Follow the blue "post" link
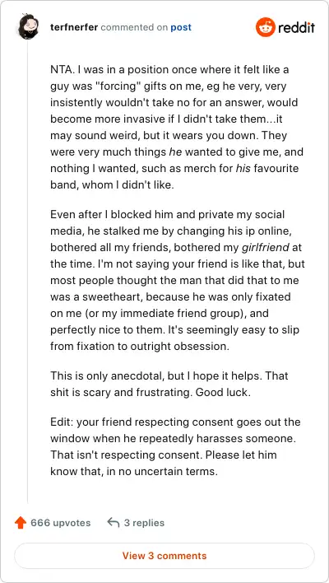329x583 pixels. (x=181, y=28)
